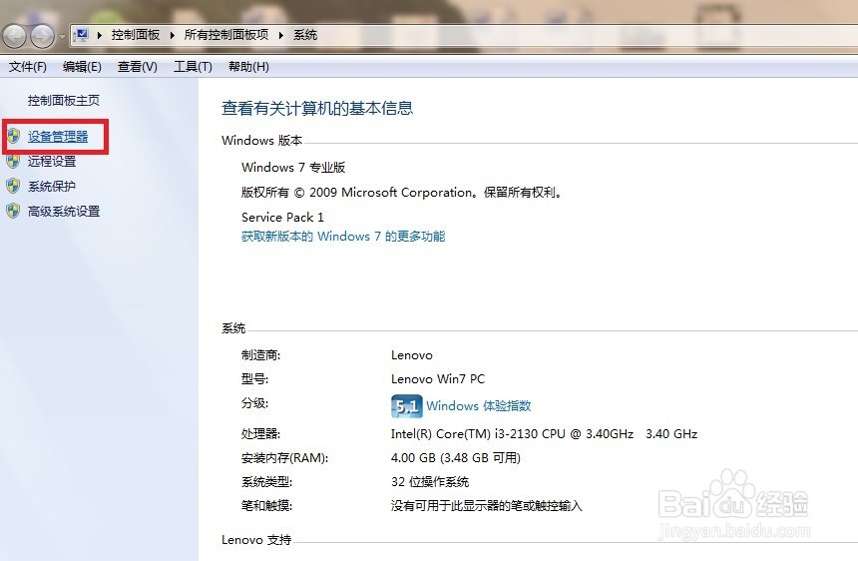Expand arrow after 所有控制面板项 breadcrumb

tap(280, 35)
